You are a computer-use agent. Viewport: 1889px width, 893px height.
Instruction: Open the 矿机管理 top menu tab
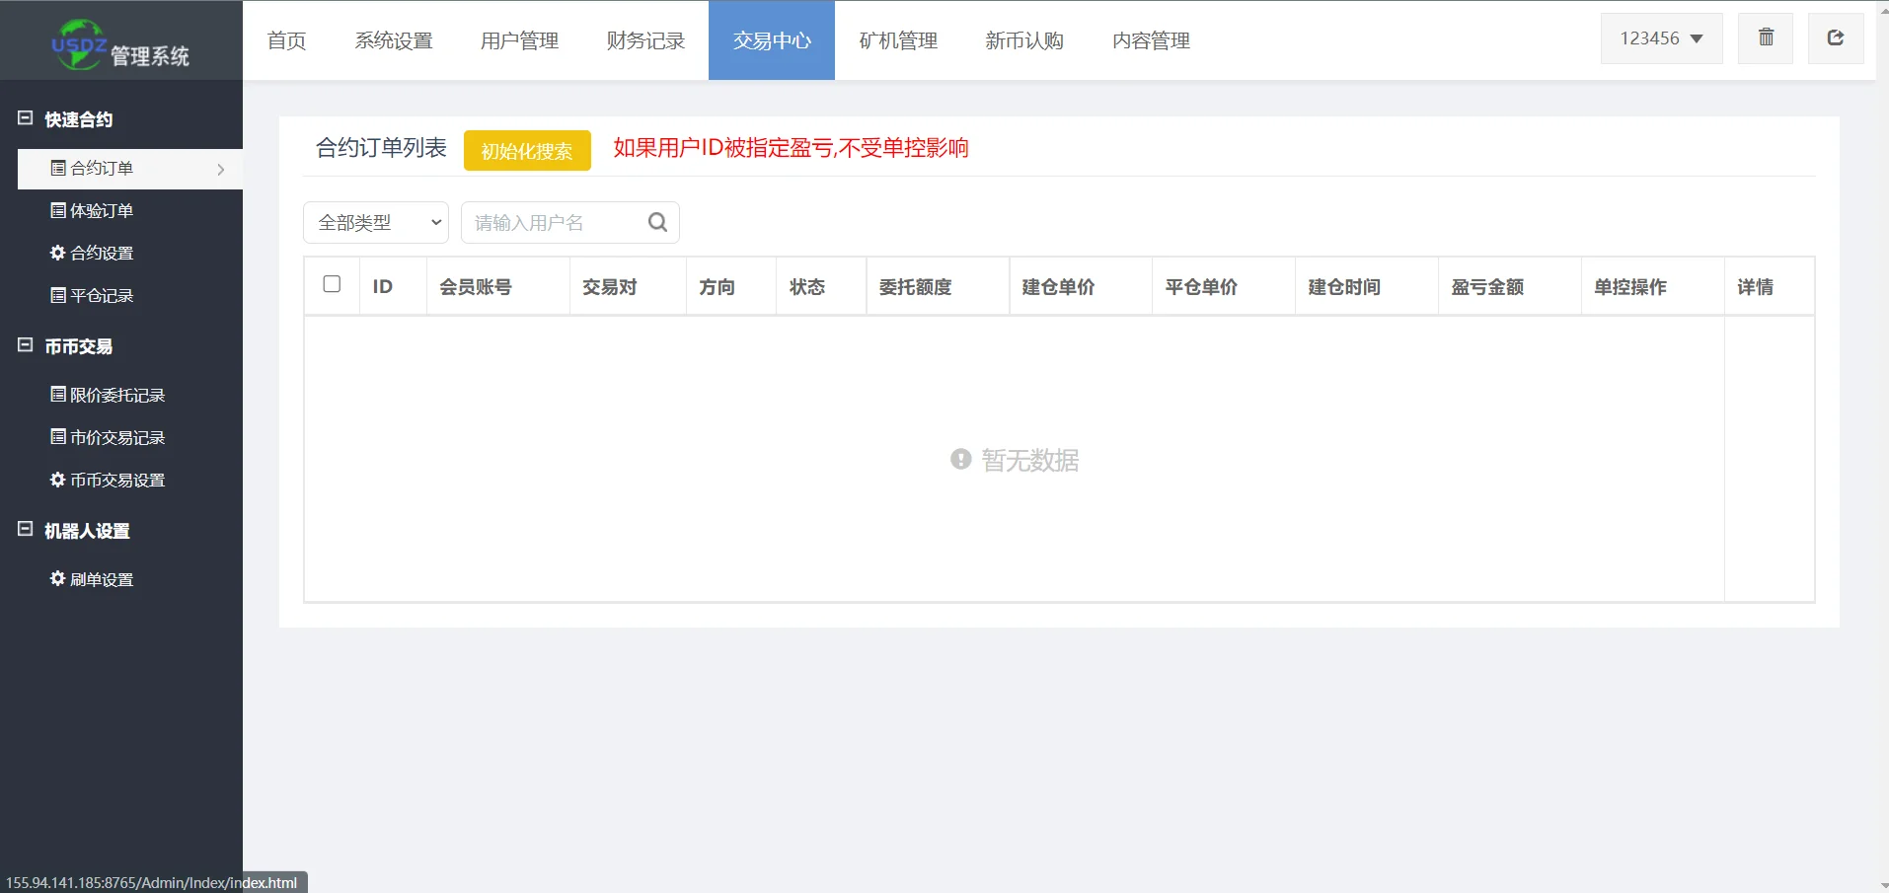coord(898,40)
